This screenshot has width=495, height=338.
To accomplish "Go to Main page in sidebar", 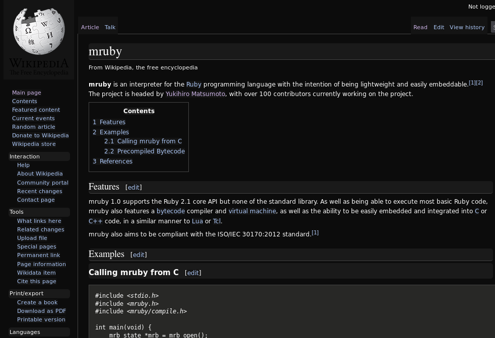I will (27, 93).
